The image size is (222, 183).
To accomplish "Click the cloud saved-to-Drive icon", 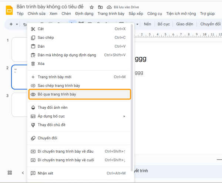I will pos(109,7).
